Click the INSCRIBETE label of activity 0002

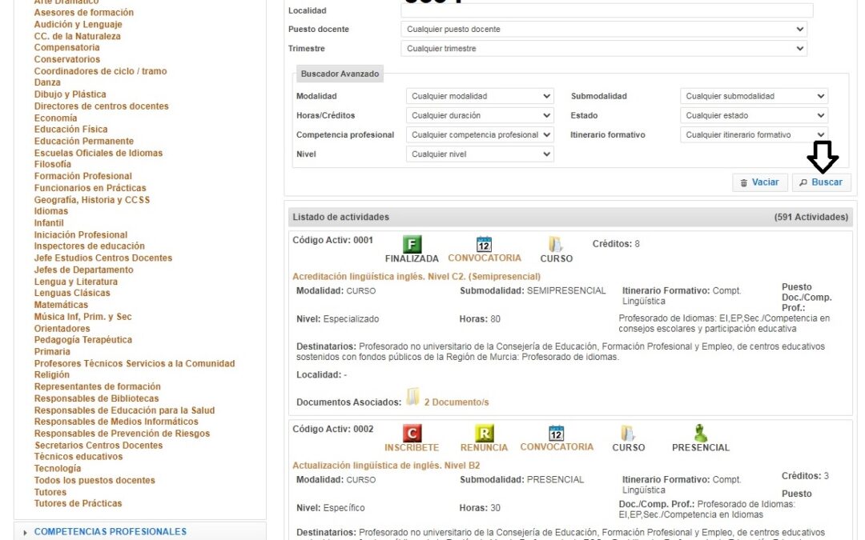point(412,447)
